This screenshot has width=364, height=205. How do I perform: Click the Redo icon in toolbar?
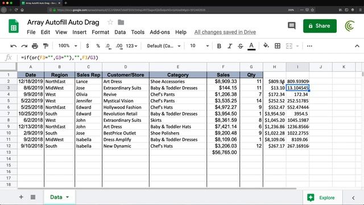(x=24, y=46)
